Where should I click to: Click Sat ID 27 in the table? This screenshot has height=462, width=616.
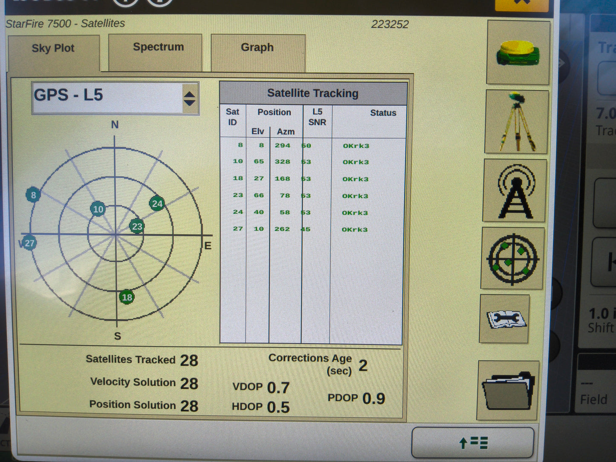coord(238,228)
